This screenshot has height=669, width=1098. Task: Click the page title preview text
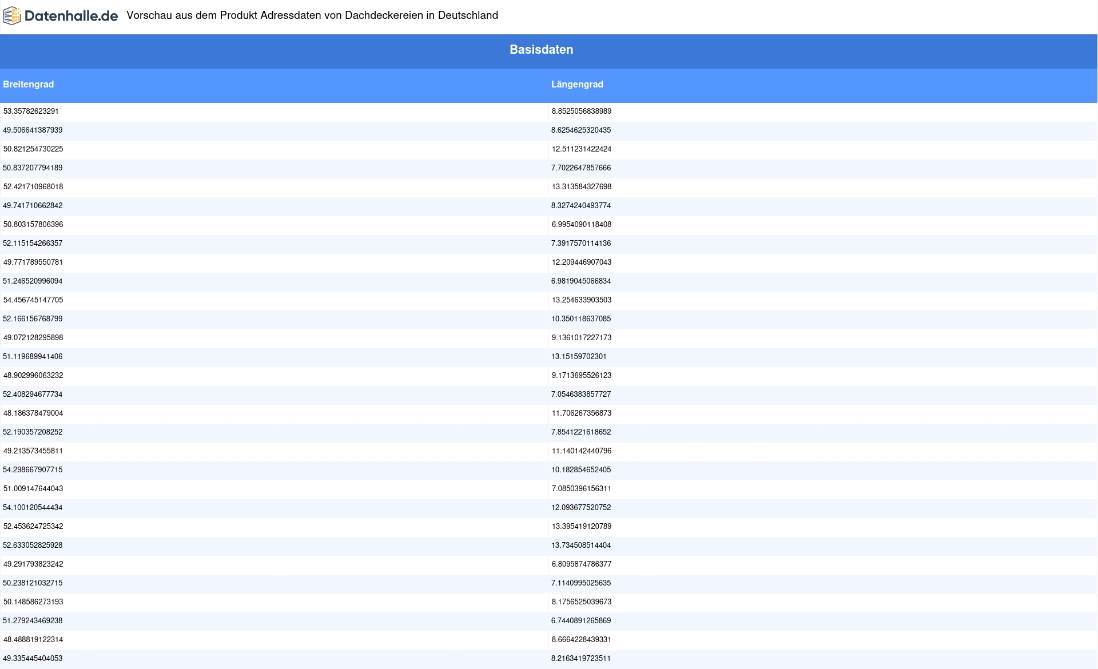[312, 15]
